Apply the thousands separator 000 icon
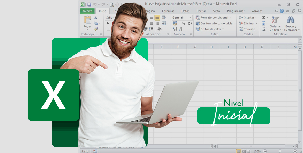303x153 pixels. (x=189, y=23)
